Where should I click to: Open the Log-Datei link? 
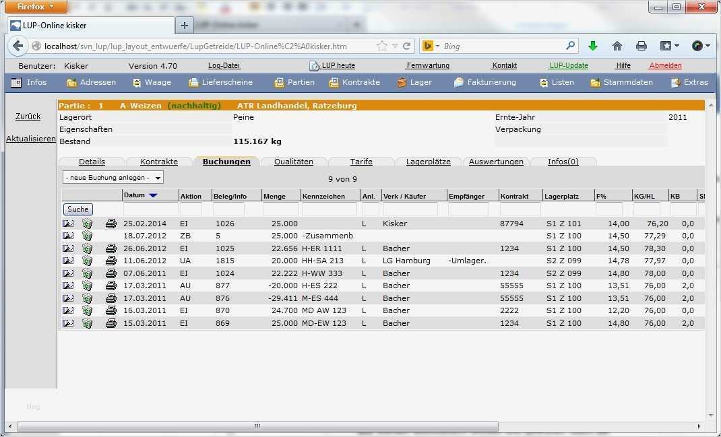[224, 66]
